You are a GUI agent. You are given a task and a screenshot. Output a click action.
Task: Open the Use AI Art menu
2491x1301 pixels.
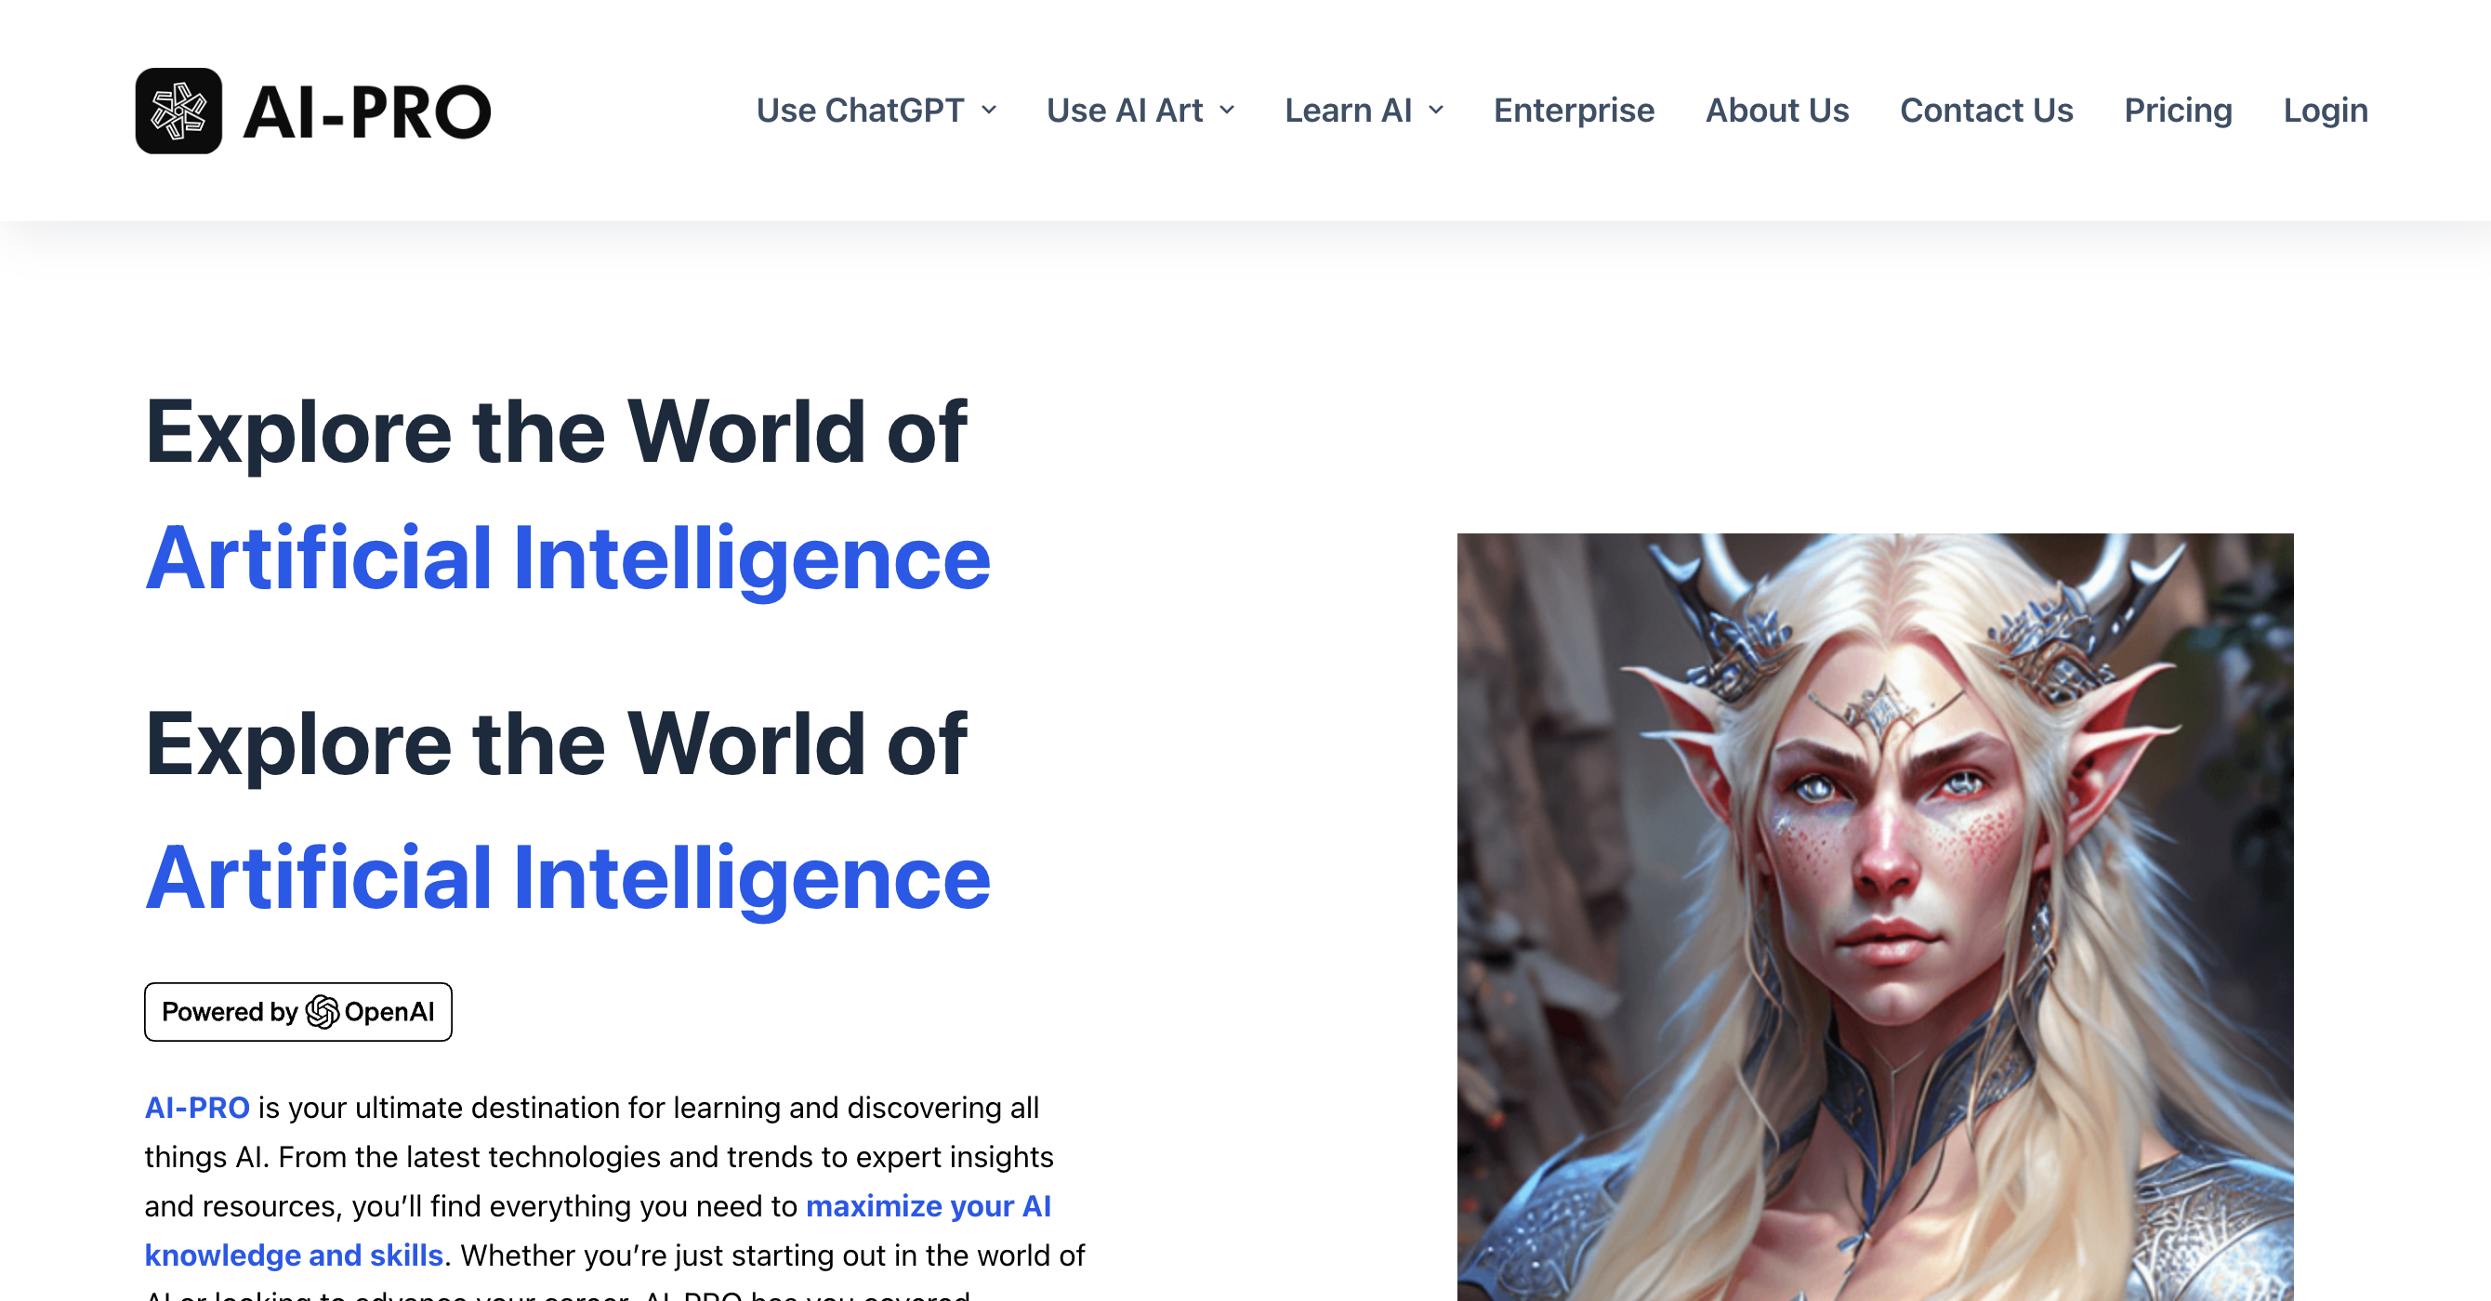pyautogui.click(x=1140, y=111)
